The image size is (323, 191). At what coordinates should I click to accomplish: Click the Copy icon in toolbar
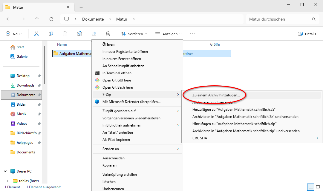(51, 34)
